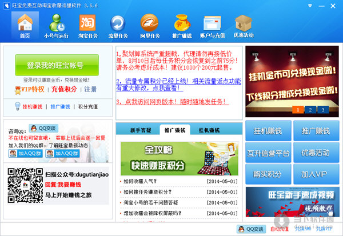This screenshot has width=343, height=236.
Task: Open 淘宝任务 toolbar icon
Action: pos(87,26)
